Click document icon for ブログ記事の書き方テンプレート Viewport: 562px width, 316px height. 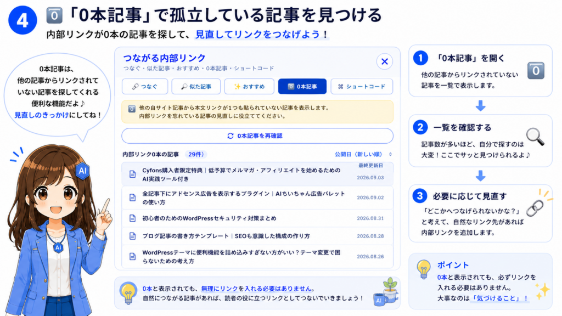click(133, 236)
